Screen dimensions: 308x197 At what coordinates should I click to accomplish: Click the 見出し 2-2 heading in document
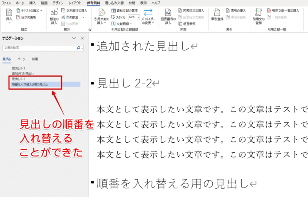click(x=124, y=83)
